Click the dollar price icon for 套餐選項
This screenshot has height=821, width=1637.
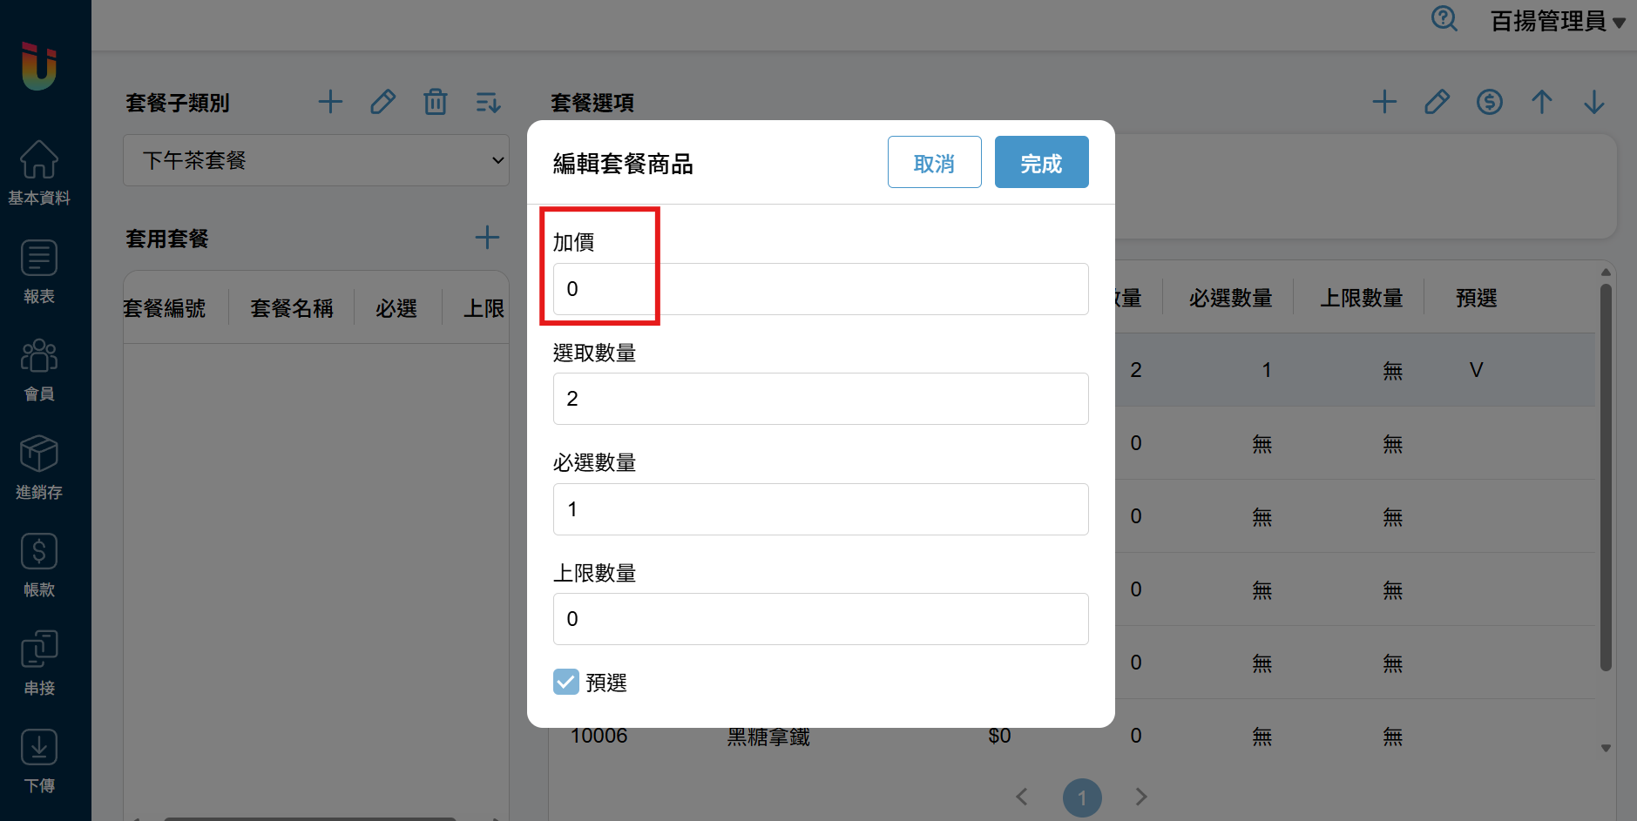pos(1489,102)
